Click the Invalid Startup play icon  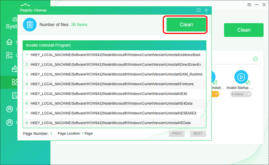click(241, 77)
